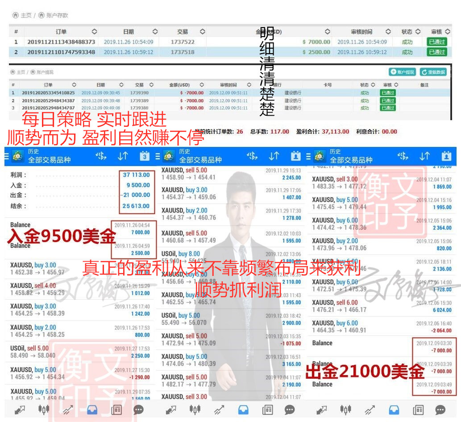Screen dimensions: 461x422
Task: Open Trade line icon in right panel bottom bar
Action: [370, 409]
